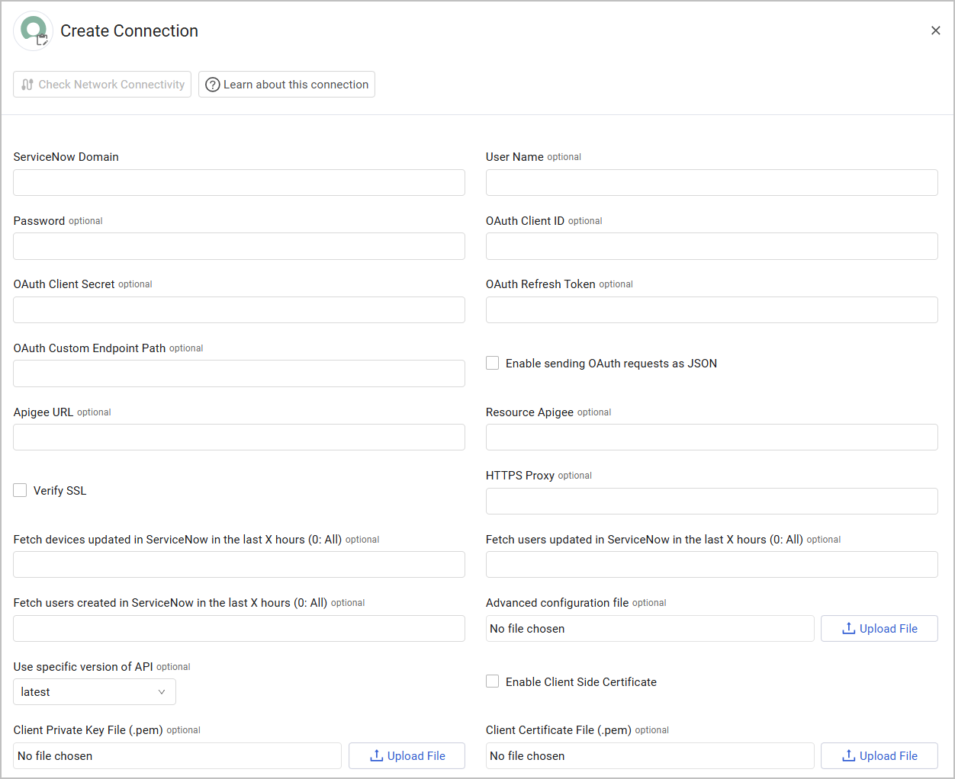This screenshot has width=955, height=779.
Task: Focus the OAuth Client ID field
Action: tap(712, 246)
